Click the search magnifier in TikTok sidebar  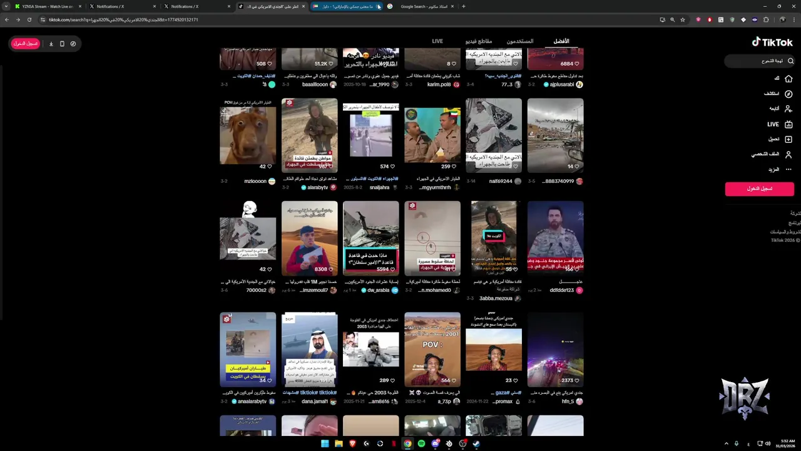pyautogui.click(x=790, y=61)
